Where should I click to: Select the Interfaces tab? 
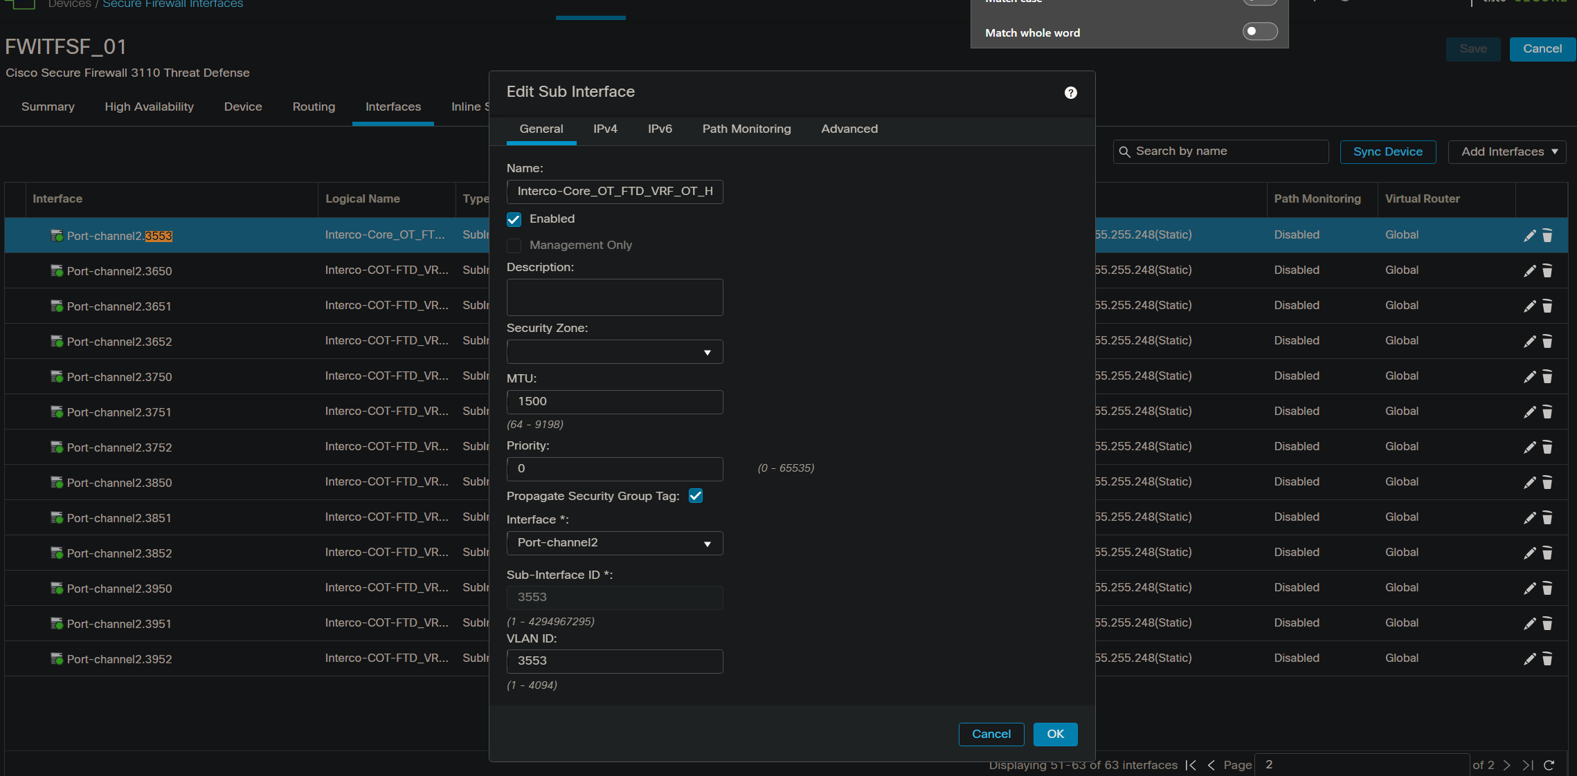[x=393, y=107]
